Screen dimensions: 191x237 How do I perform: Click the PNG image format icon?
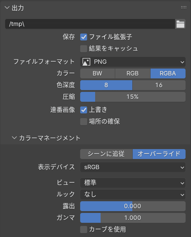[x=86, y=62]
